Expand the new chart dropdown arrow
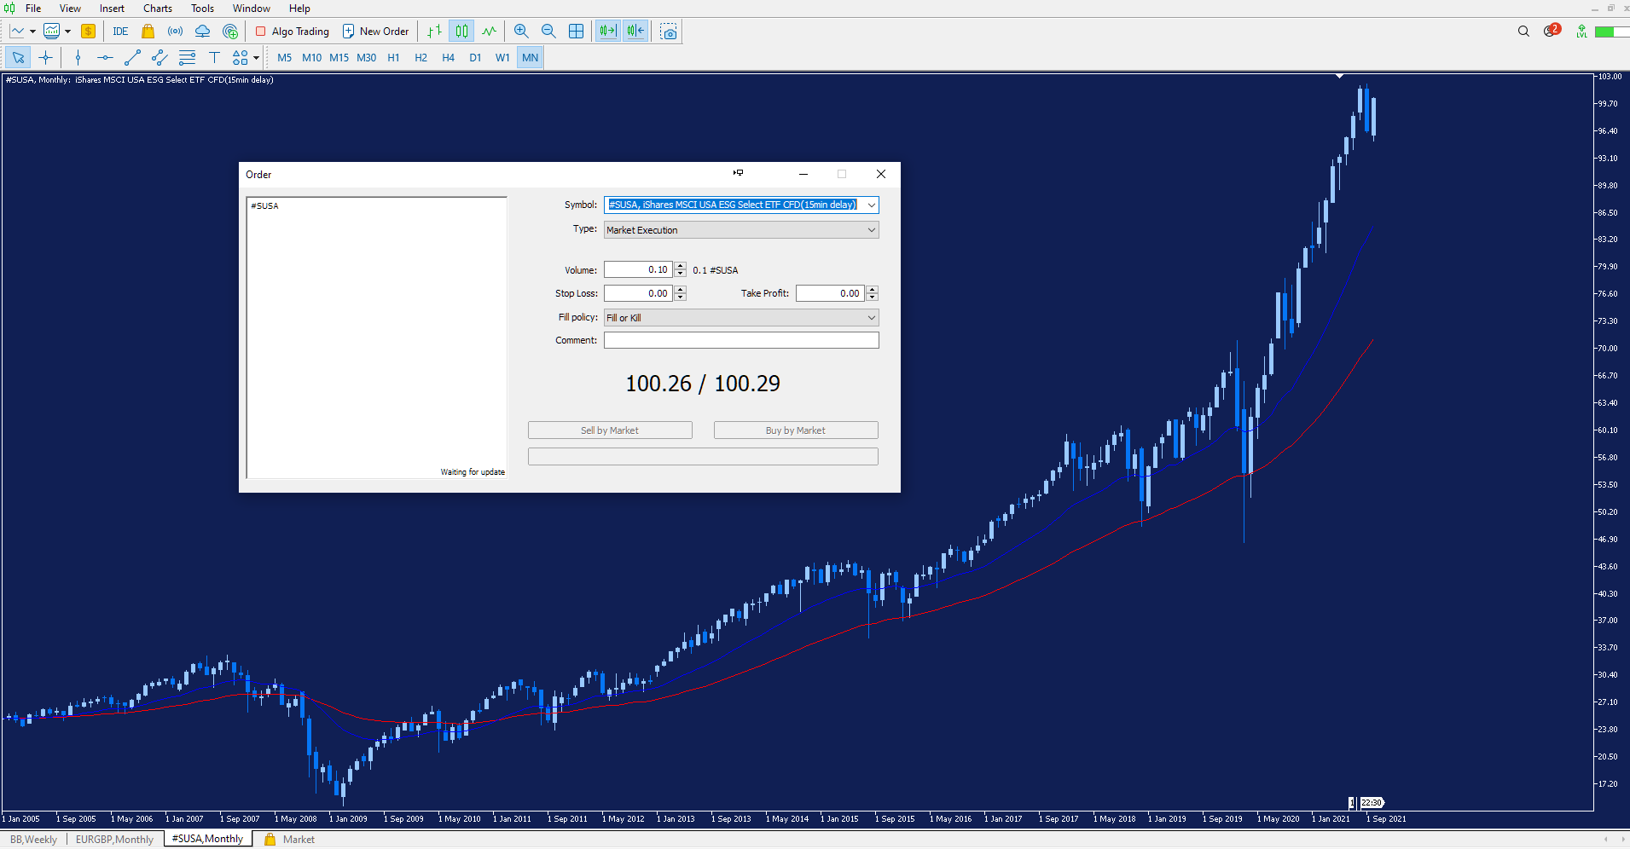Viewport: 1630px width, 849px height. [x=32, y=32]
